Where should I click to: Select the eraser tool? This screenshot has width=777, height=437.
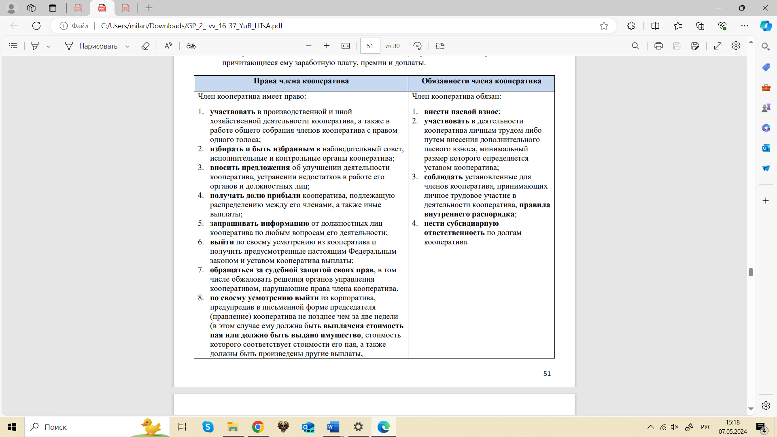(145, 46)
